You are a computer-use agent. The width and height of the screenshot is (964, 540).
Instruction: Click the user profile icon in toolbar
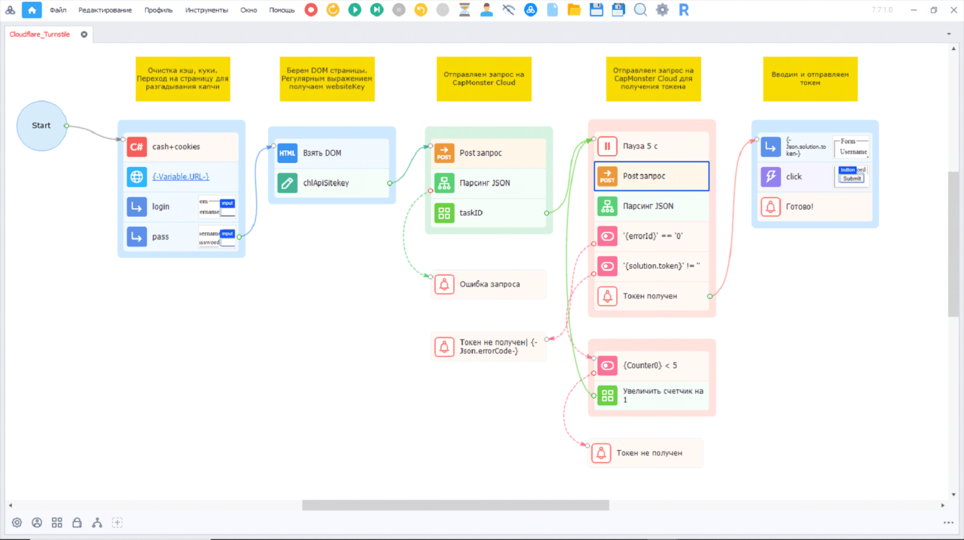click(x=487, y=10)
